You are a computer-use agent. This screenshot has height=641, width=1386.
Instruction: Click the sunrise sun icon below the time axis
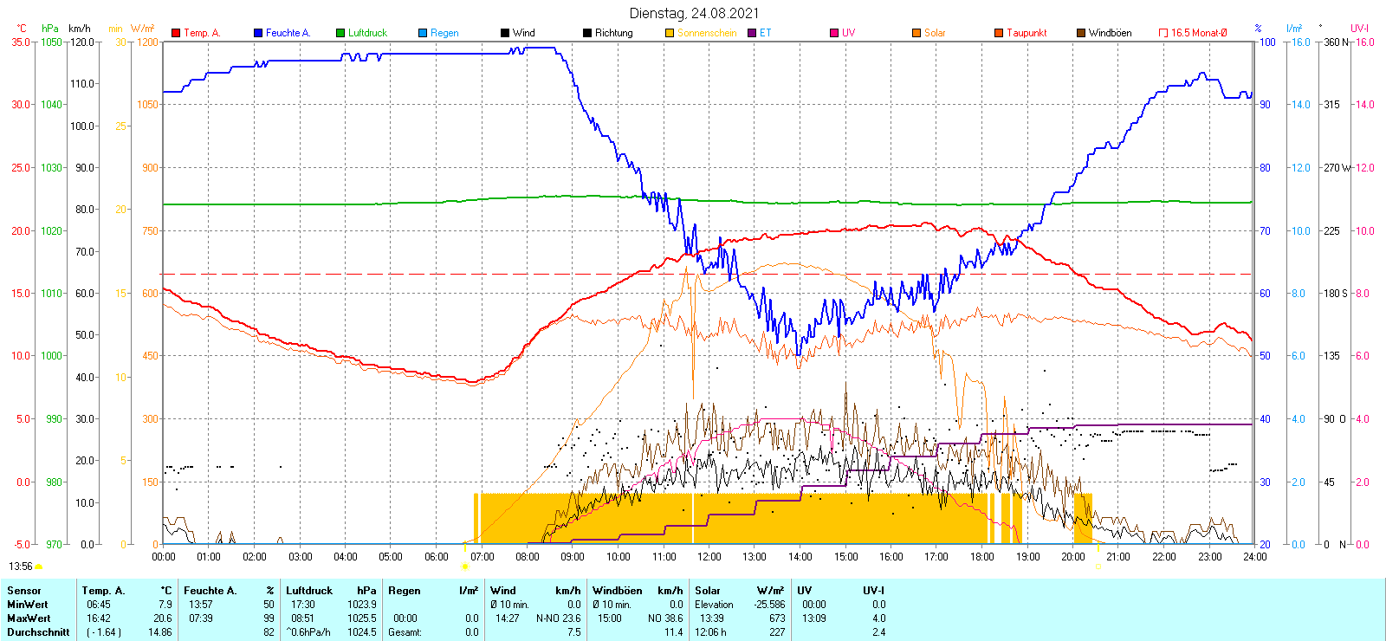pos(465,567)
